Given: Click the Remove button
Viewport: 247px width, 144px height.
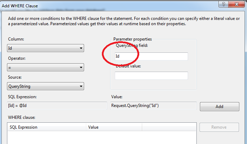Looking at the screenshot, I should click(219, 127).
